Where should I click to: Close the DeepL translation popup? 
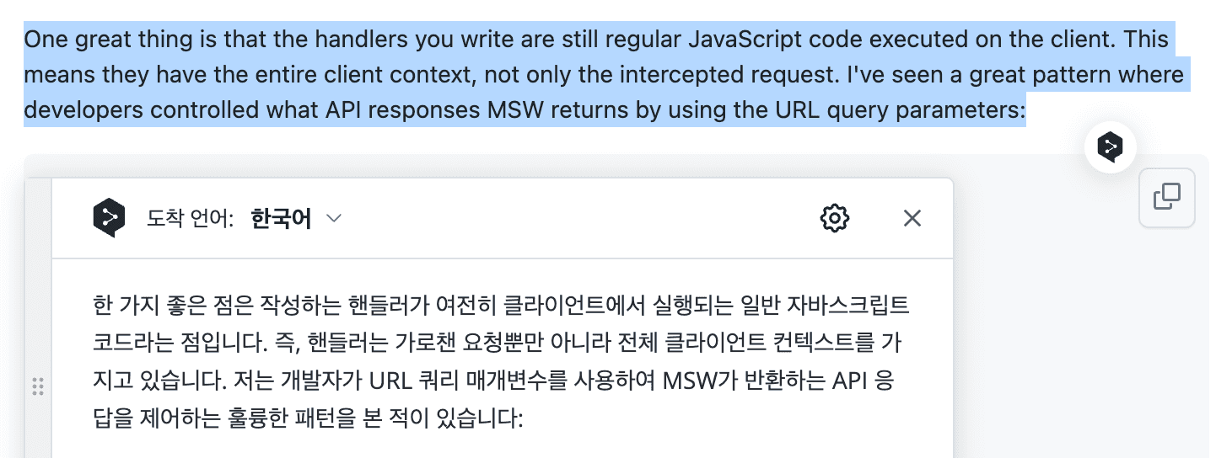click(912, 219)
